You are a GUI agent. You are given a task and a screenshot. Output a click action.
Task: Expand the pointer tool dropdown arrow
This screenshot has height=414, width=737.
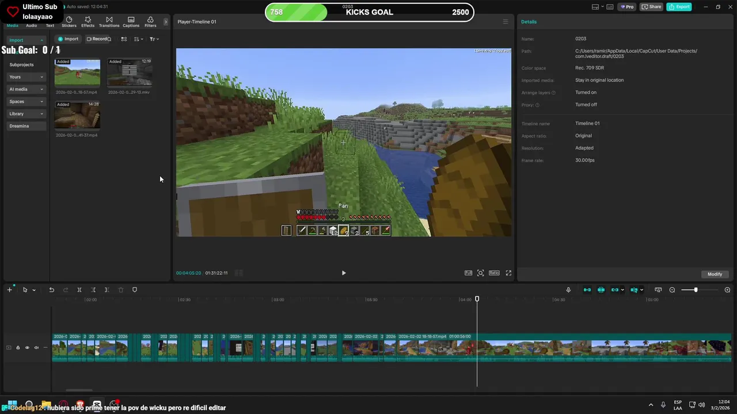[x=34, y=290]
